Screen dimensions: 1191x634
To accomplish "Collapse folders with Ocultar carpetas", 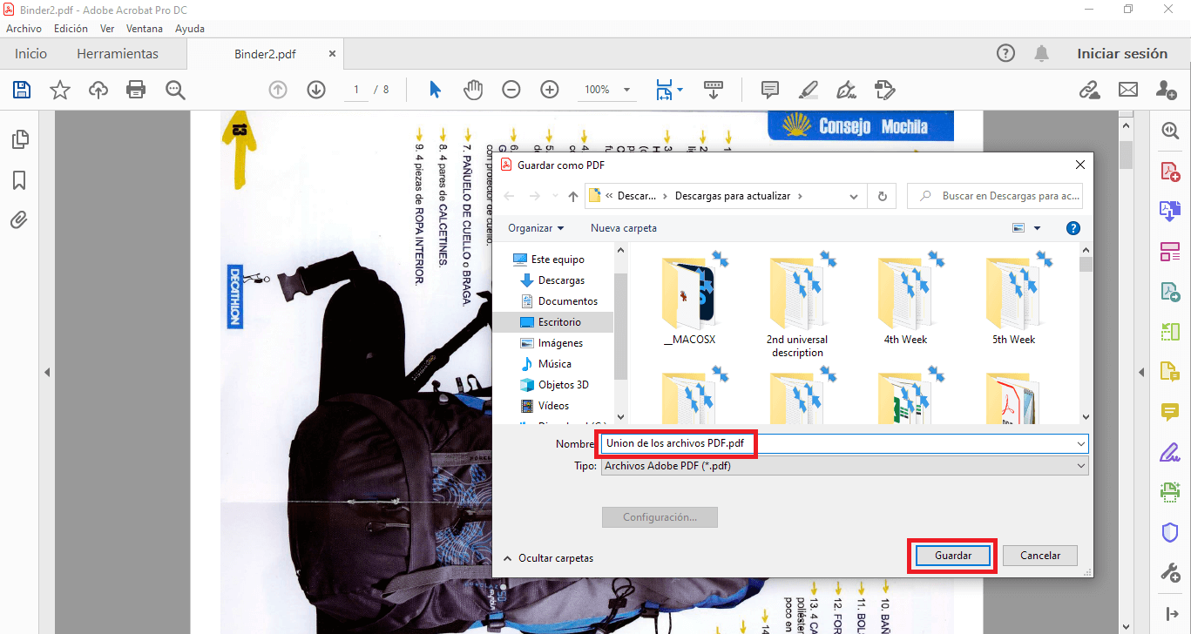I will 548,558.
